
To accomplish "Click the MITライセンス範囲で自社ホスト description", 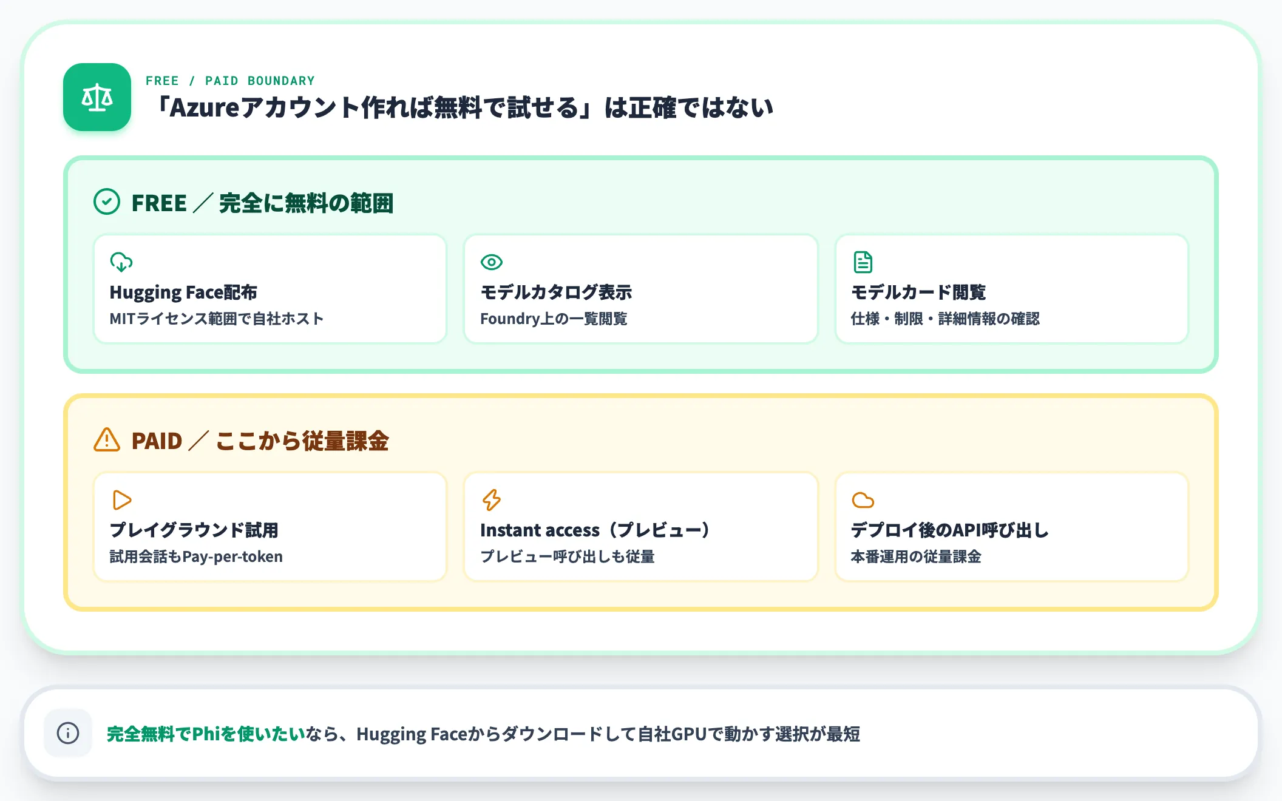I will [217, 319].
